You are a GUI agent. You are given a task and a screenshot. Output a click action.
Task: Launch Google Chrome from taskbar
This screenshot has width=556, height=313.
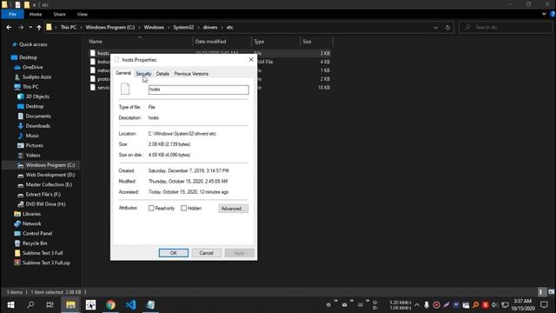[110, 305]
